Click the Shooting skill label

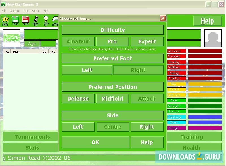(x=177, y=56)
